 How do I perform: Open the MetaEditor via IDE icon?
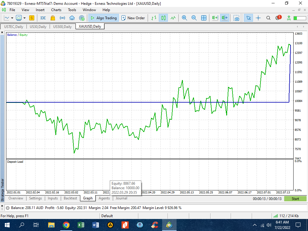[x=43, y=18]
